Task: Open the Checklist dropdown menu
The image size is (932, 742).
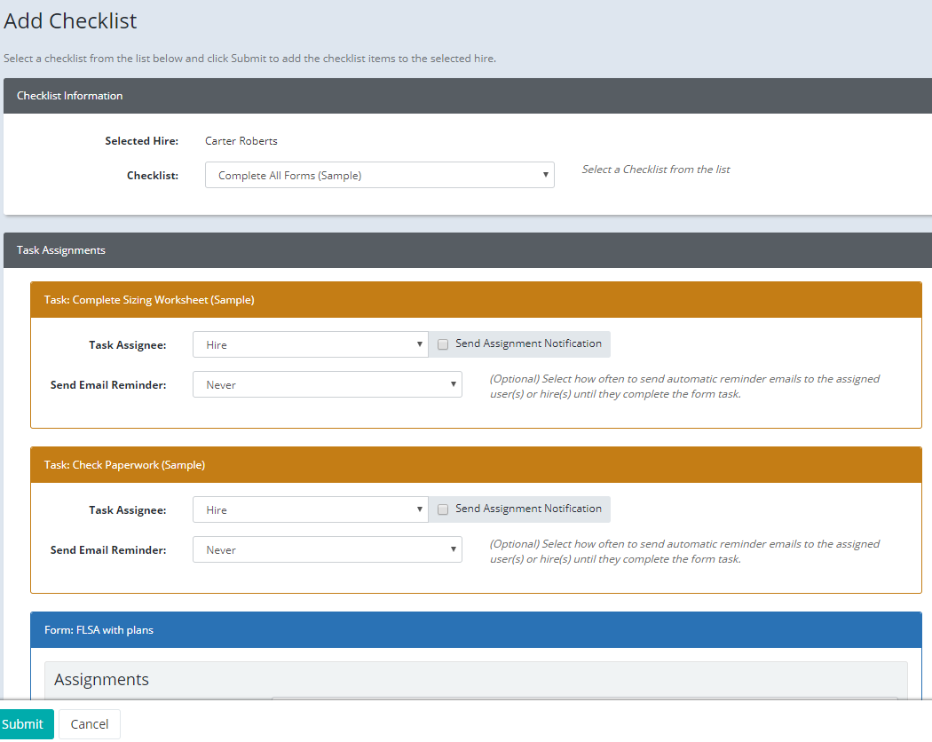Action: click(x=379, y=175)
